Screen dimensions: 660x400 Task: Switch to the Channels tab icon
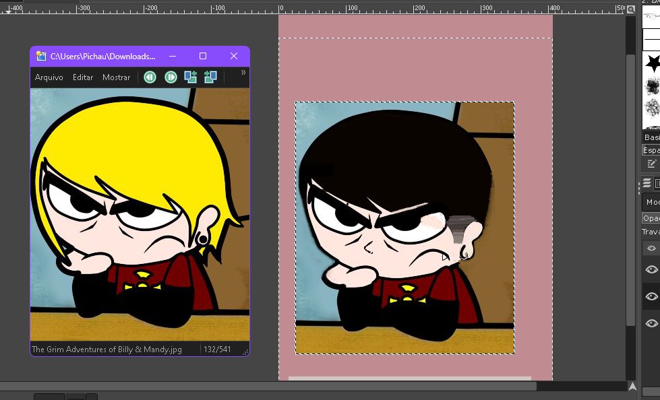pos(657,183)
